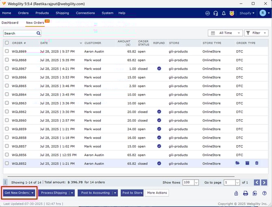Delete order WGL8852 with trash icon
The image size is (272, 207).
[x=257, y=163]
